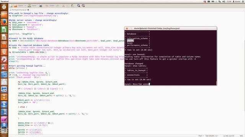Save the file with the Save button
The width and height of the screenshot is (245, 137).
pyautogui.click(x=32, y=6)
